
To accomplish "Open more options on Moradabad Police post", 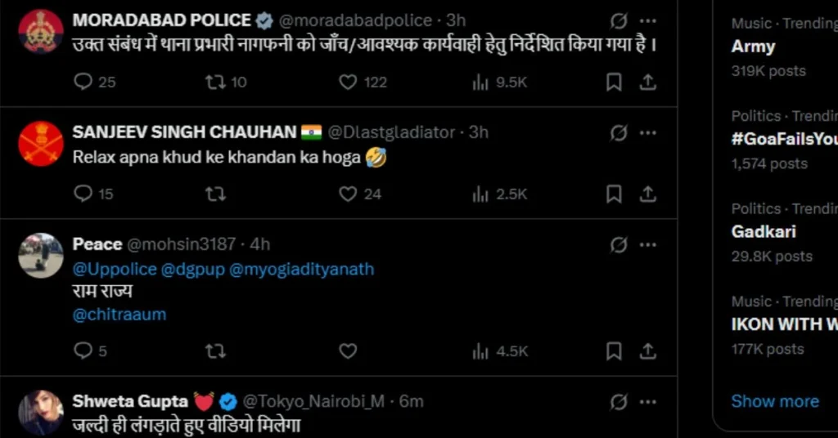I will point(647,20).
